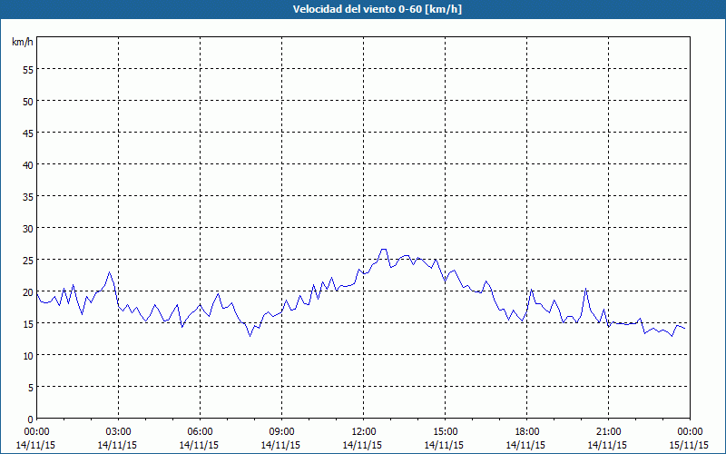Image resolution: width=726 pixels, height=454 pixels.
Task: Click the '15/11/15' date label under the x-axis
Action: pos(689,445)
